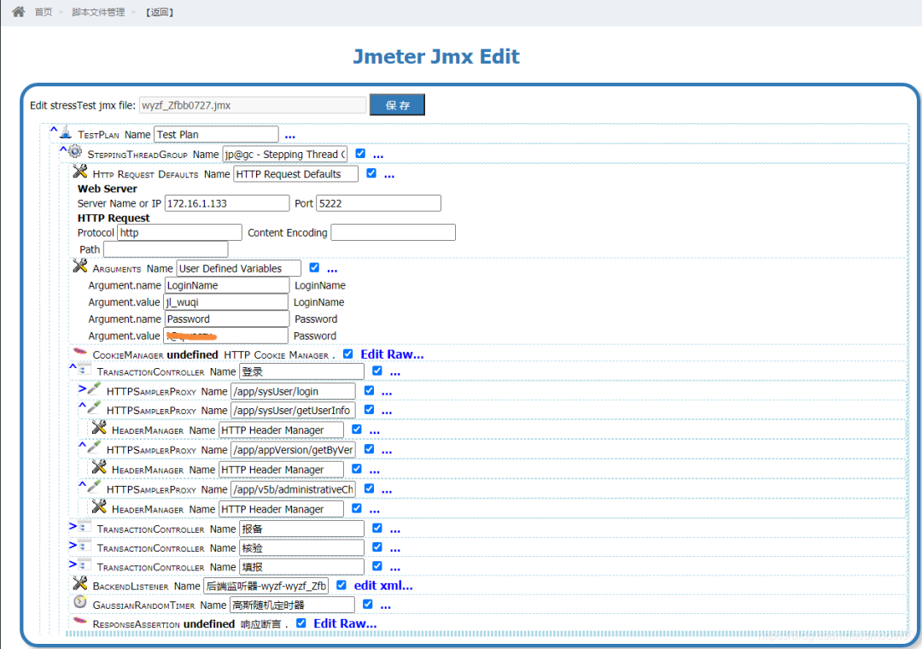Click the getByVer sampler pipette icon
Image resolution: width=922 pixels, height=649 pixels.
click(x=94, y=447)
